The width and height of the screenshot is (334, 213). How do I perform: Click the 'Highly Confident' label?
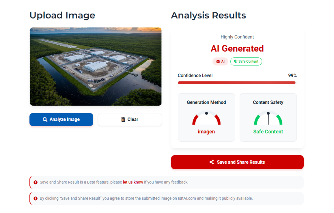point(237,37)
